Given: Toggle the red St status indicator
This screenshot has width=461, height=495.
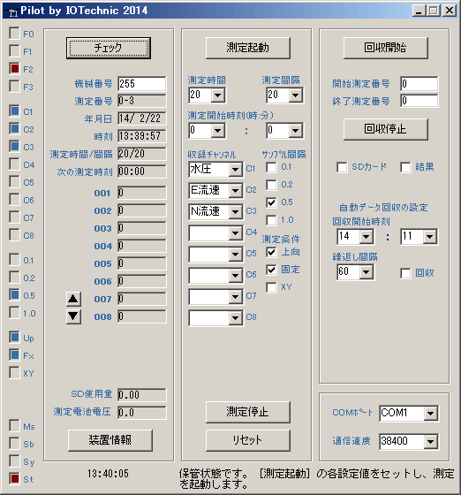Looking at the screenshot, I should coord(14,479).
